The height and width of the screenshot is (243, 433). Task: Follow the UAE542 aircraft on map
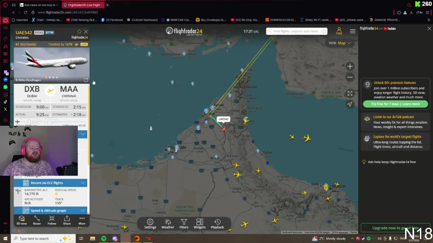(52, 220)
